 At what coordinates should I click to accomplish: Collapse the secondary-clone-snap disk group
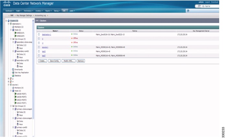[x=13, y=42]
